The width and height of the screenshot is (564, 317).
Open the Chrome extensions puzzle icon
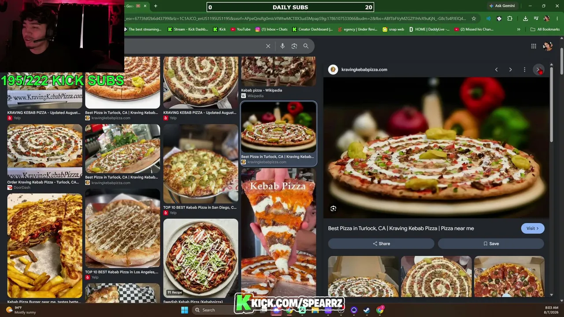click(x=510, y=18)
